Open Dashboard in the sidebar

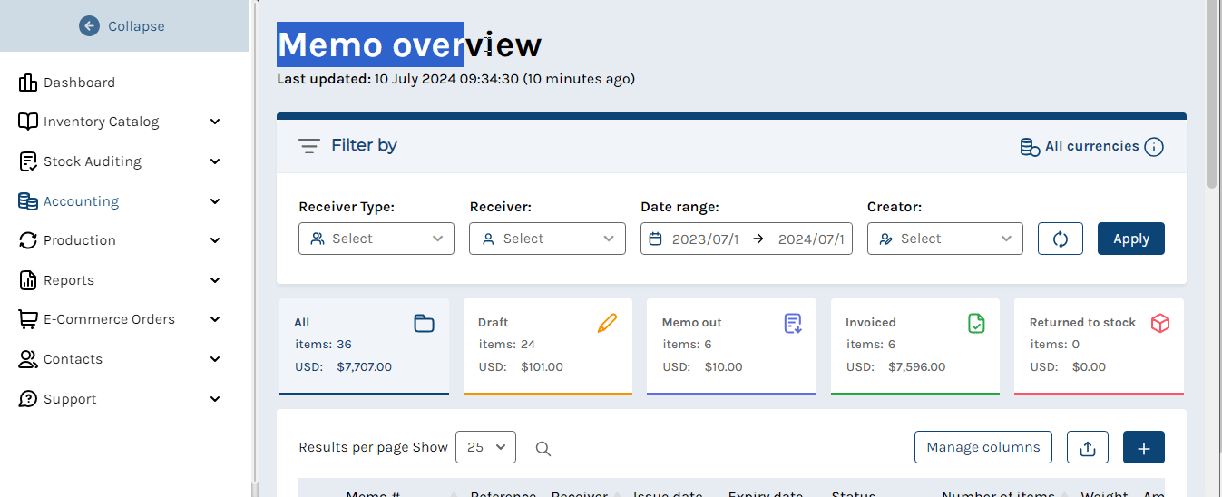(x=80, y=83)
